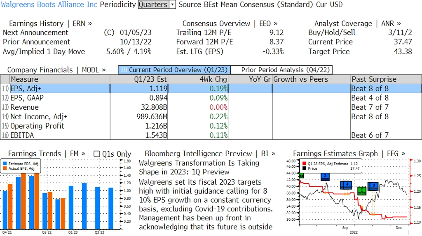422x236 pixels.
Task: Tick the Q1s Only checkbox
Action: [96, 154]
